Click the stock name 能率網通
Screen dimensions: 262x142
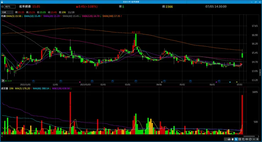[25, 6]
